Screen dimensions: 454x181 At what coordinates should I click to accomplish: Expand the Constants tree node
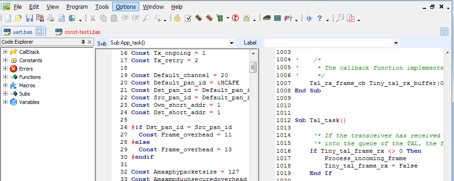[x=5, y=60]
